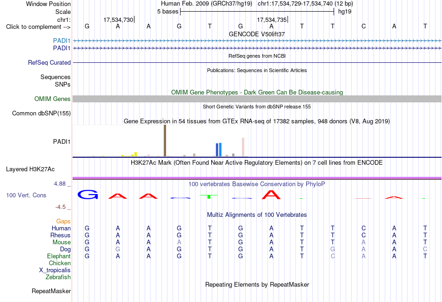Click the Zebrafish species row label
Viewport: 442px width, 302px height.
[58, 277]
